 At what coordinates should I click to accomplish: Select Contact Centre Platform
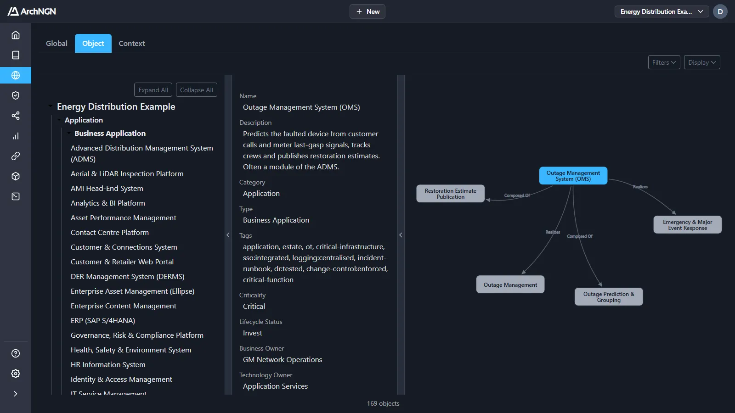pyautogui.click(x=110, y=232)
